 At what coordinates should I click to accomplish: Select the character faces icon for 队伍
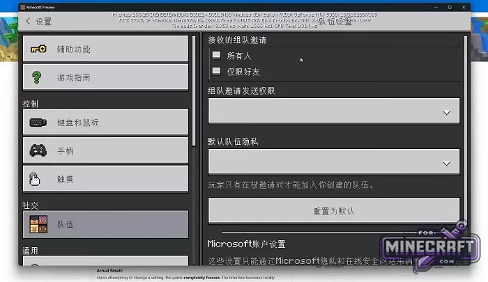click(x=38, y=224)
